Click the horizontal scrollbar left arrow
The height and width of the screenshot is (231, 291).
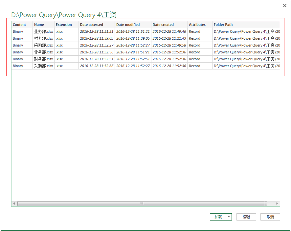tap(14, 203)
